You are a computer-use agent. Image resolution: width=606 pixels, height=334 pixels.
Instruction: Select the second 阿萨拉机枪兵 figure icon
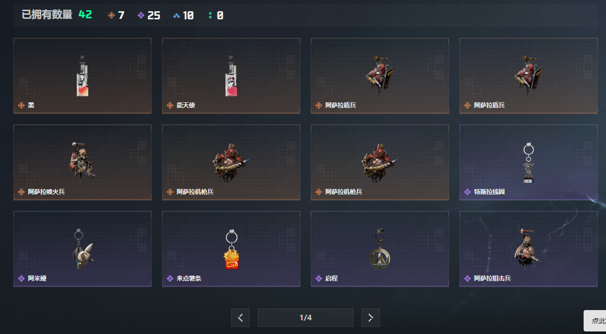pyautogui.click(x=379, y=162)
